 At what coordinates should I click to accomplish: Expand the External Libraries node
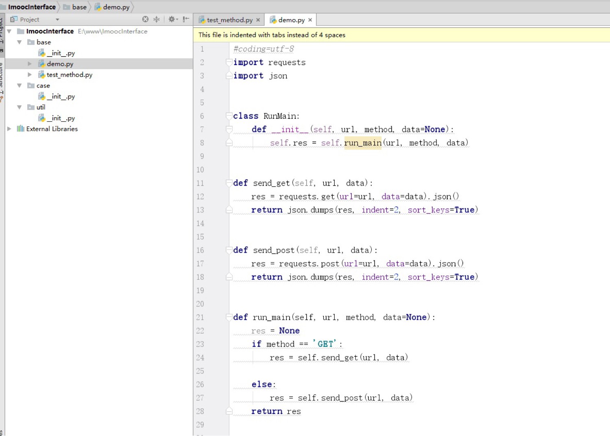[x=9, y=129]
